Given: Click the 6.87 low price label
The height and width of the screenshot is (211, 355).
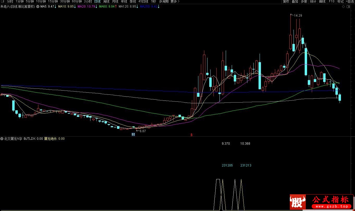Looking at the screenshot, I should coord(143,131).
